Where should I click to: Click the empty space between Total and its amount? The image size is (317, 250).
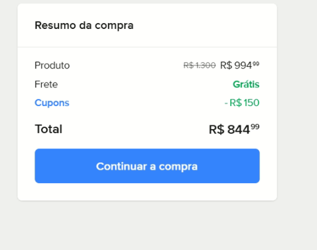click(135, 129)
